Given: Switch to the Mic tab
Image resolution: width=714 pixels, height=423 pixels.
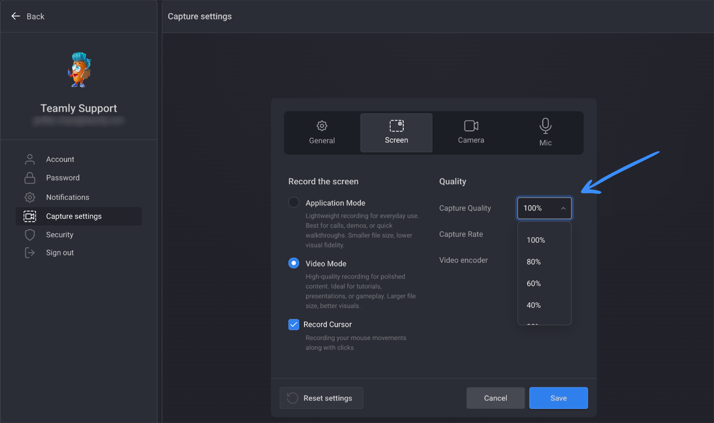Looking at the screenshot, I should (x=545, y=133).
